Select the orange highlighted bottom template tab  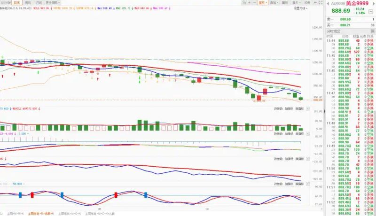[41, 214]
